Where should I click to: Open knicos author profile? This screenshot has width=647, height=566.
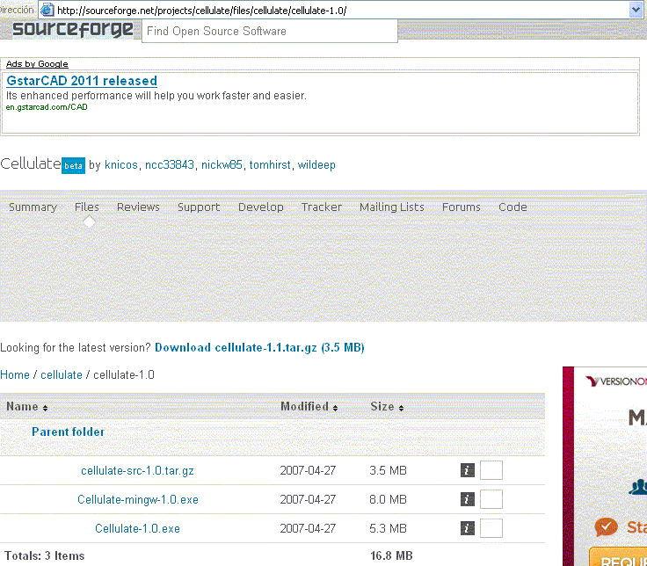121,165
